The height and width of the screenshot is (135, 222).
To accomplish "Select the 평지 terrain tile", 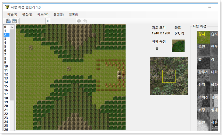I will tap(203, 37).
